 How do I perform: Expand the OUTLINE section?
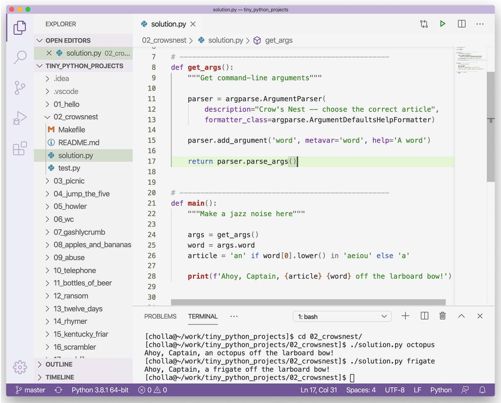pos(59,364)
